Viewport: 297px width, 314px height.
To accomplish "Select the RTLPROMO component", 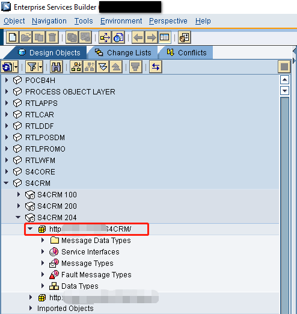I will click(45, 149).
